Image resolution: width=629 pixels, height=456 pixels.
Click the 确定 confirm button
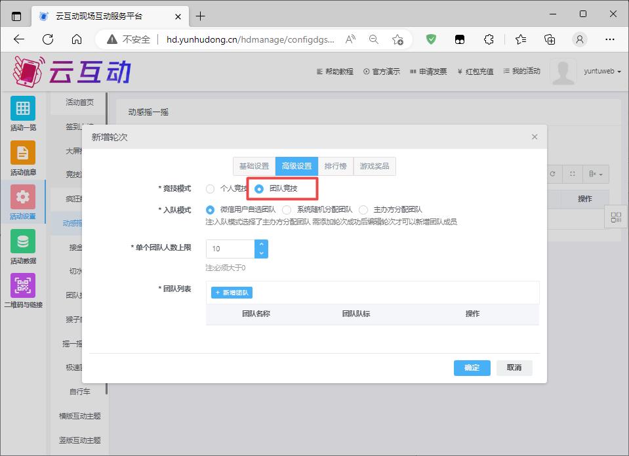[472, 367]
